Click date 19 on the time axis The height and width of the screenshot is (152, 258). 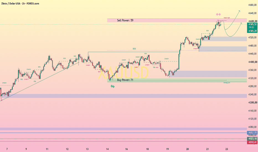(167, 149)
